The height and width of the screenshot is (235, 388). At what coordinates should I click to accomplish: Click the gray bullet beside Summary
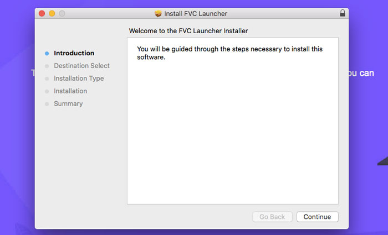coord(47,104)
